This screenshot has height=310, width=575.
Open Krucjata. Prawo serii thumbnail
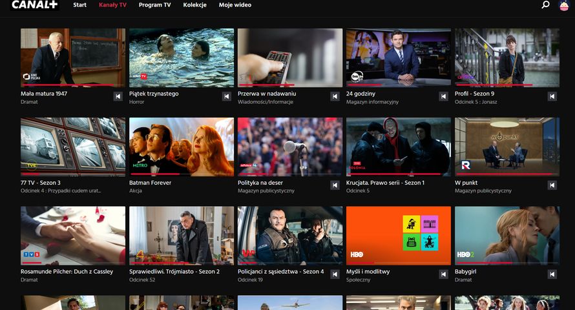click(x=399, y=147)
